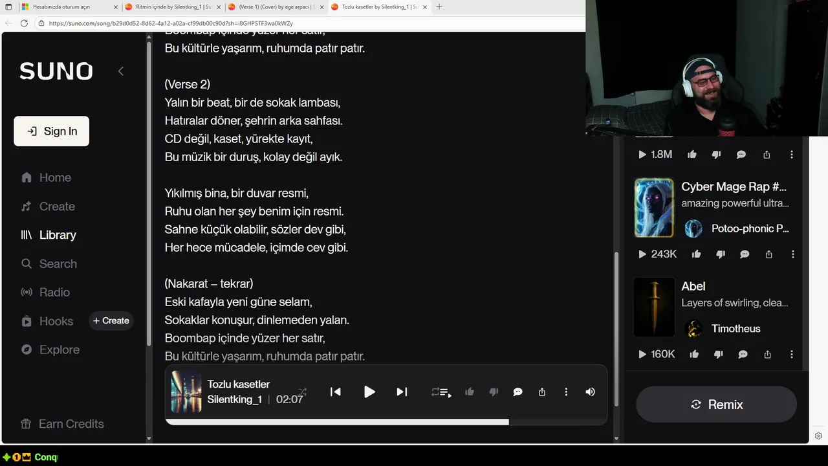Image resolution: width=828 pixels, height=466 pixels.
Task: Switch to the (Verse 1) (Cover) tab
Action: pyautogui.click(x=275, y=6)
